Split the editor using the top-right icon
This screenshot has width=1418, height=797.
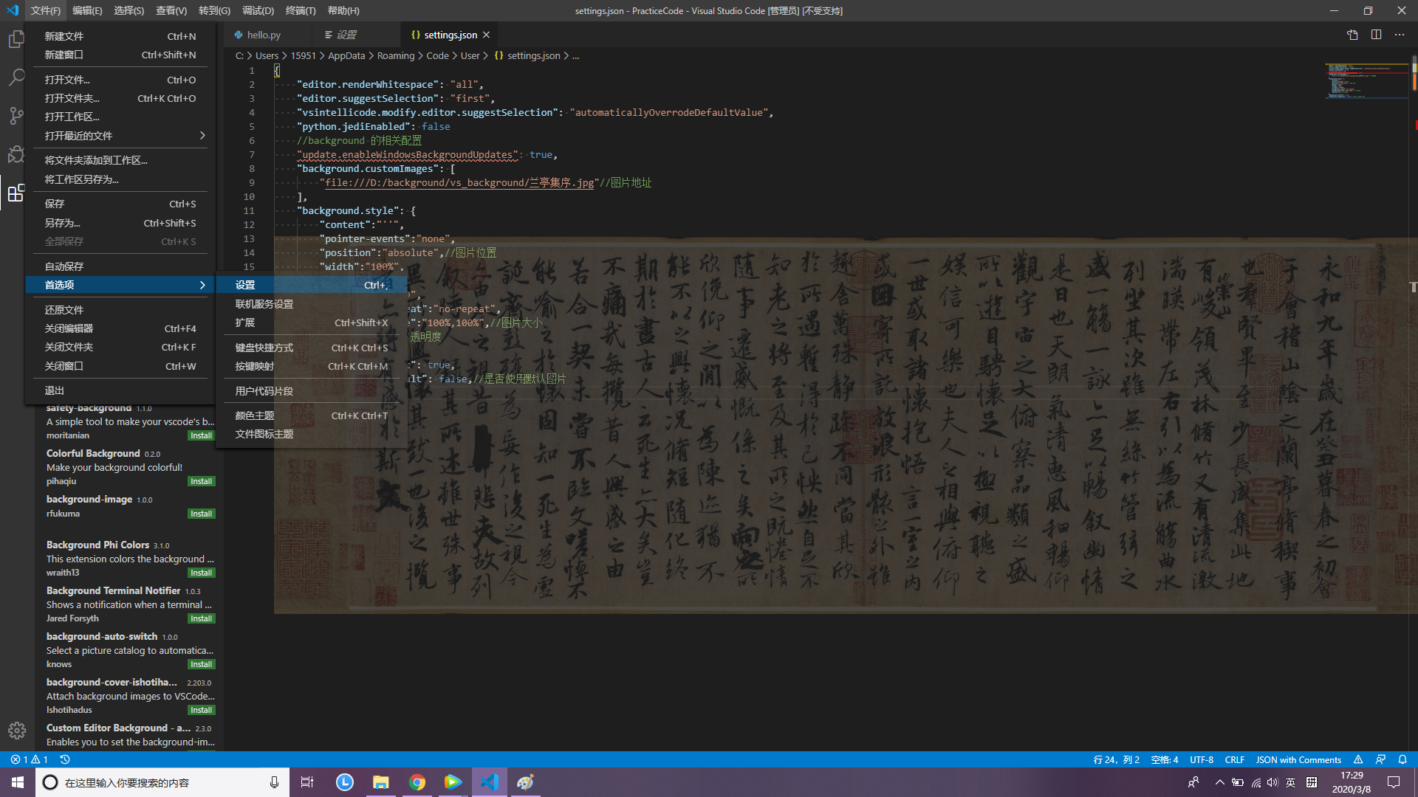[x=1376, y=35]
